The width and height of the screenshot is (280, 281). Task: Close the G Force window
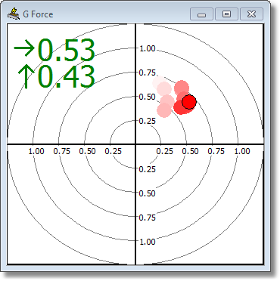pos(251,14)
